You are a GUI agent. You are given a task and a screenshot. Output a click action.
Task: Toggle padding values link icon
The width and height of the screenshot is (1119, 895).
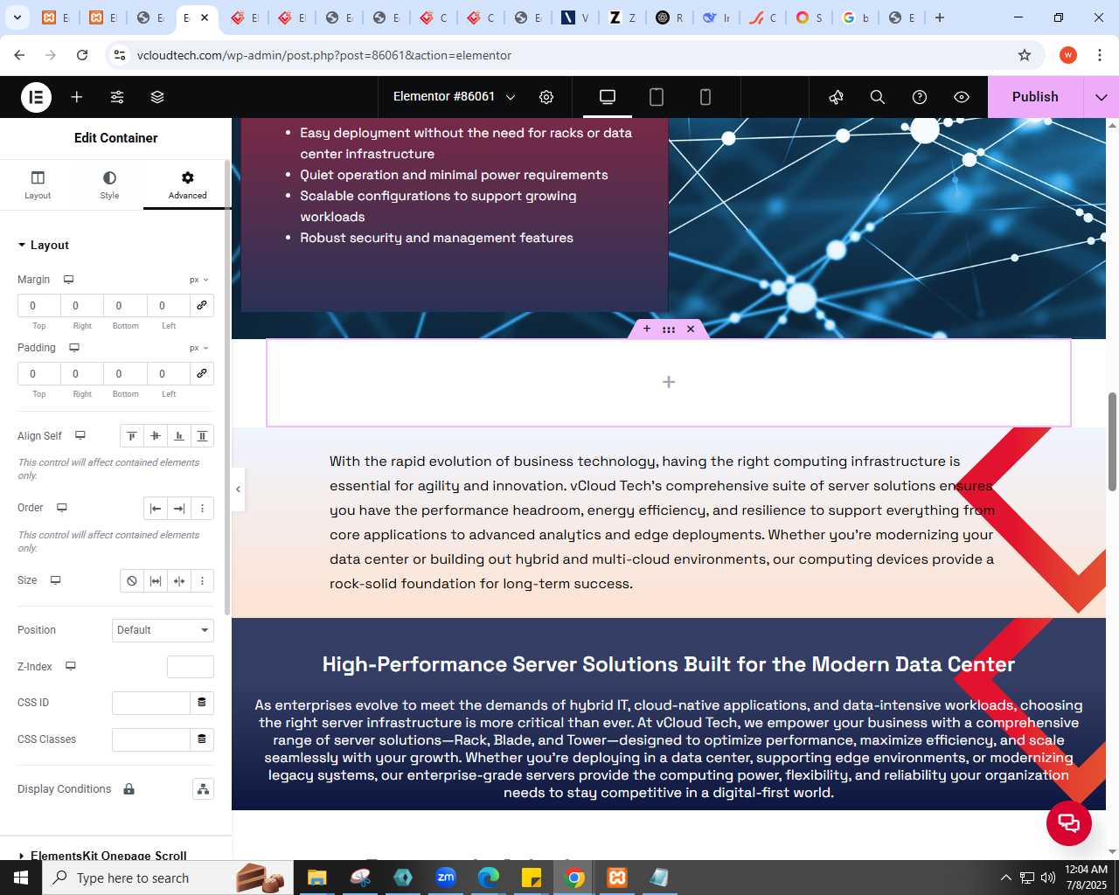tap(202, 373)
